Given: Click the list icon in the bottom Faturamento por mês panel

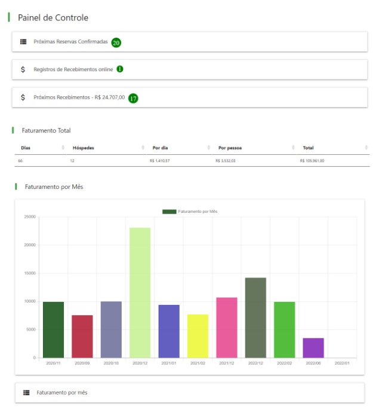Looking at the screenshot, I should [26, 393].
